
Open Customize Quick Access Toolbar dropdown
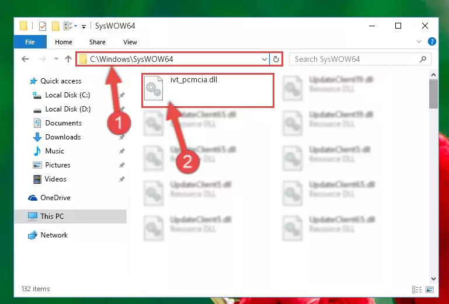pos(83,27)
